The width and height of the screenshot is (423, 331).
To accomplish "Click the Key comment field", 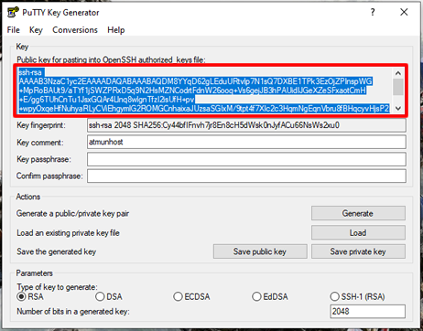I will [x=246, y=142].
